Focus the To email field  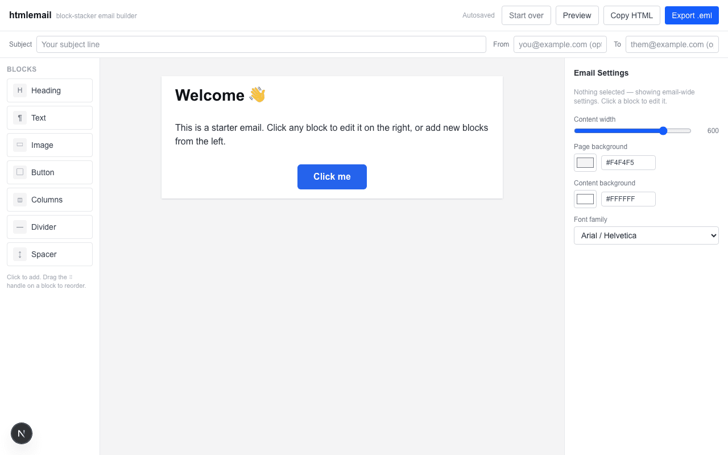coord(672,44)
